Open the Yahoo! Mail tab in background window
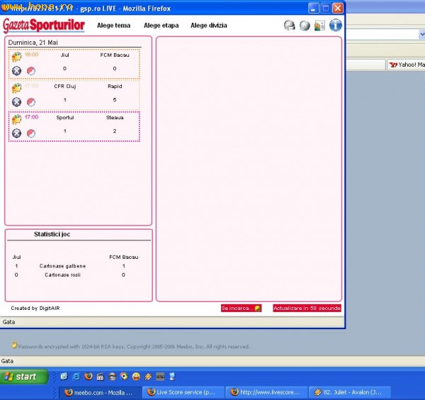 point(406,65)
